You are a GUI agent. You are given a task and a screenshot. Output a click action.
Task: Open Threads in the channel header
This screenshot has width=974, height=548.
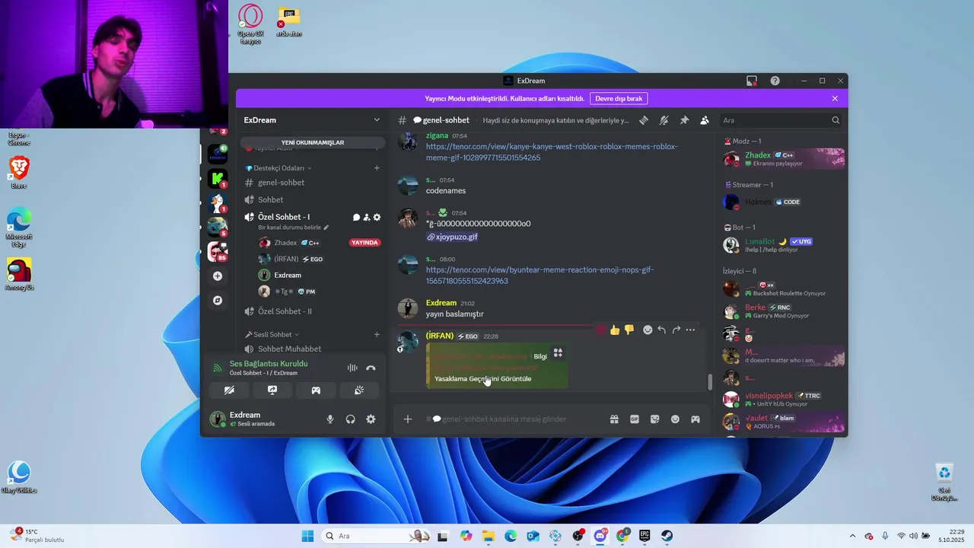click(x=644, y=120)
